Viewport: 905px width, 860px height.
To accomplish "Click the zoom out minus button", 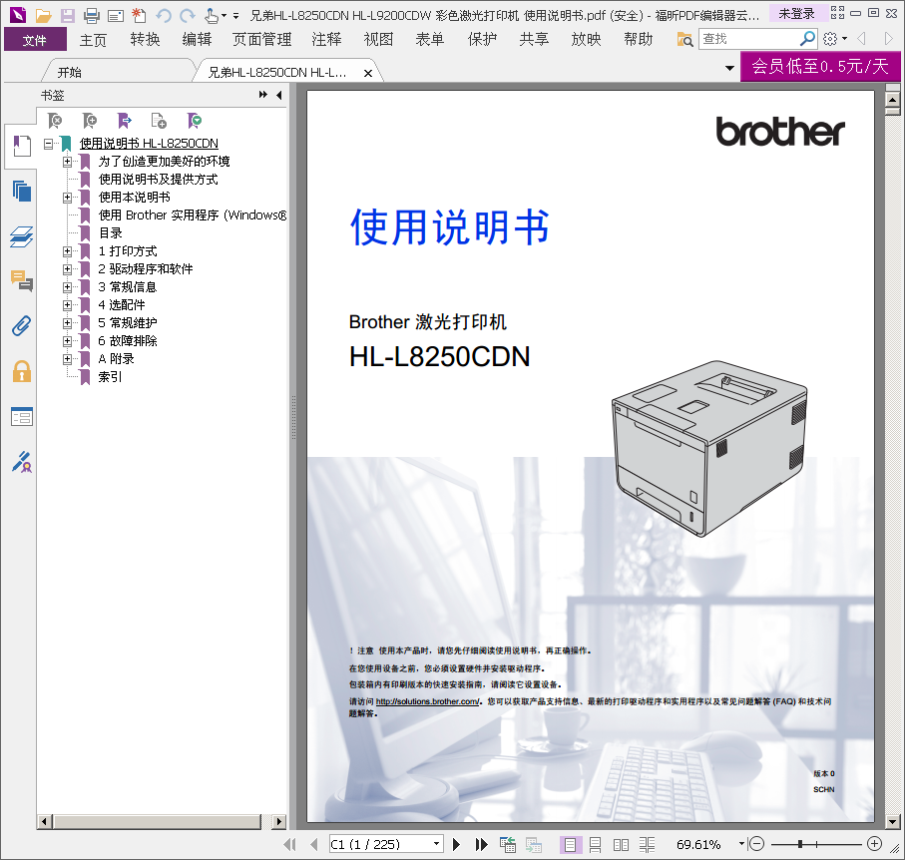I will coord(756,844).
